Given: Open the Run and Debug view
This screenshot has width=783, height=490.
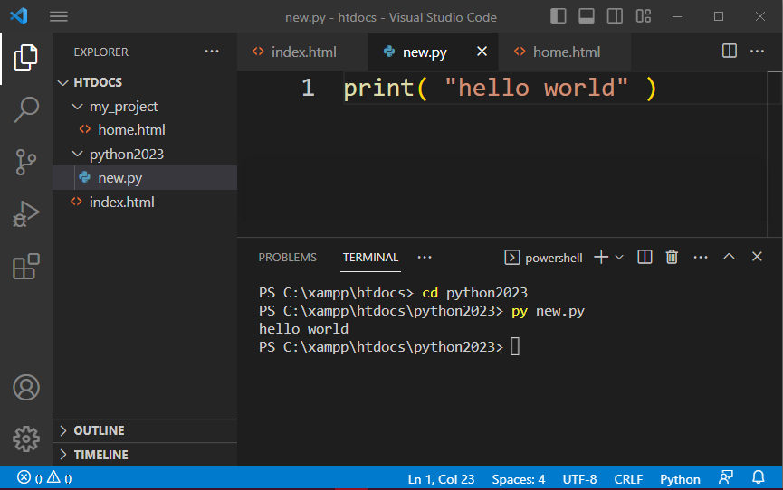Looking at the screenshot, I should 26,214.
